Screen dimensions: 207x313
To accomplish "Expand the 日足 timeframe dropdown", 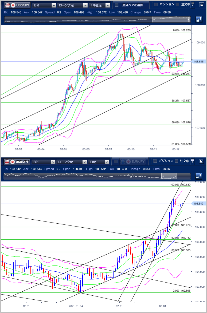I will pyautogui.click(x=99, y=162).
